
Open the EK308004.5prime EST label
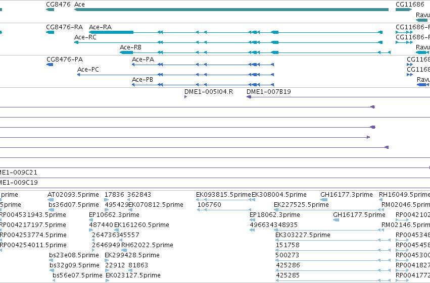(x=279, y=195)
